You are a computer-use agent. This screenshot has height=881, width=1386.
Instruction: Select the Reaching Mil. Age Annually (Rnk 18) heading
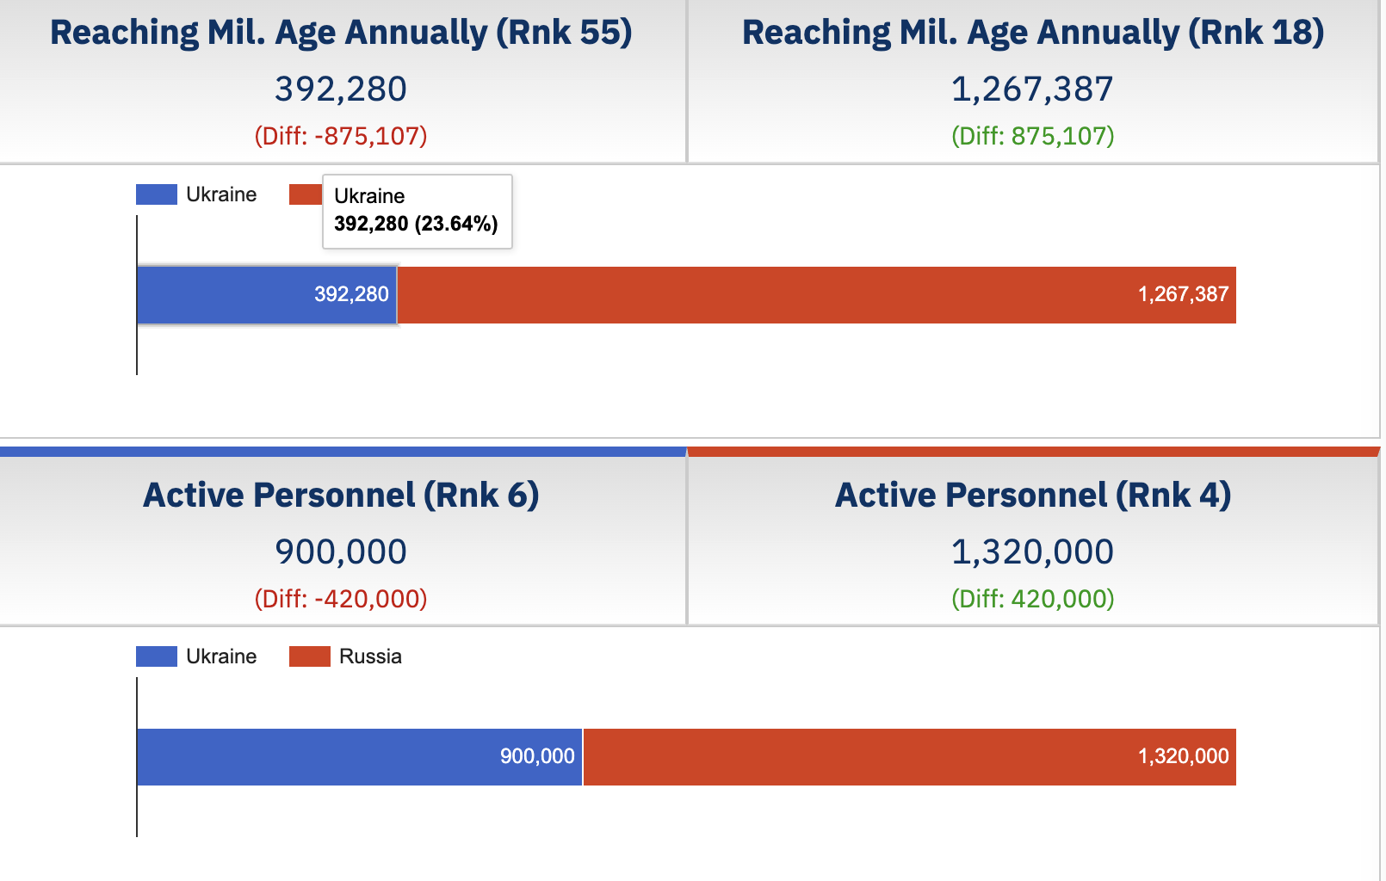click(x=1033, y=33)
